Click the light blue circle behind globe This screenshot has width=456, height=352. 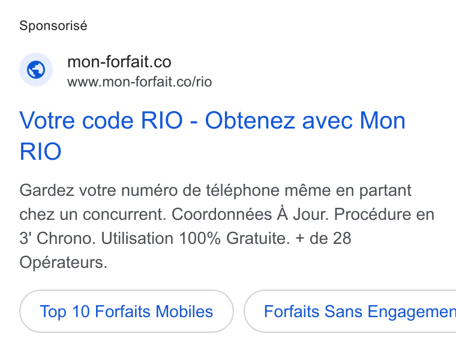tap(36, 70)
